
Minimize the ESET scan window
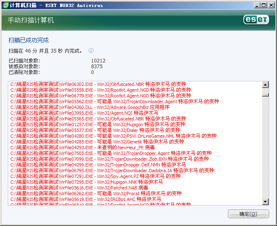click(257, 5)
